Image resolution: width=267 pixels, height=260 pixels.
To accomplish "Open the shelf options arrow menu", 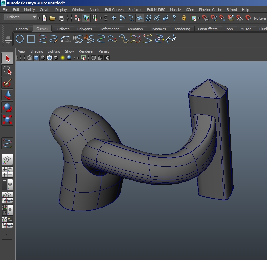I will 8,43.
